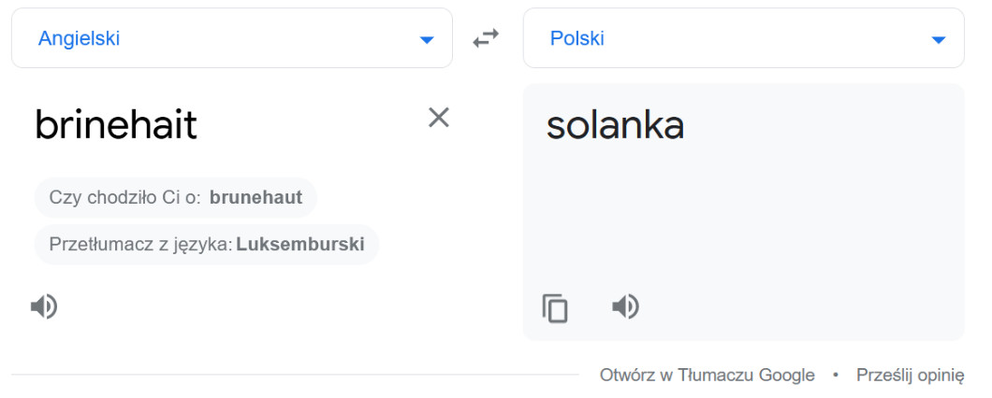Click the "Prześlij opinię" feedback link
This screenshot has width=992, height=398.
click(910, 375)
